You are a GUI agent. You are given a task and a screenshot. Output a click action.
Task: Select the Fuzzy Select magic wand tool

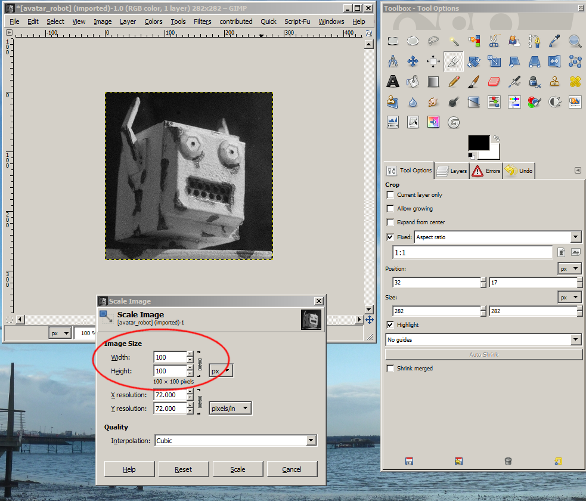pyautogui.click(x=454, y=41)
